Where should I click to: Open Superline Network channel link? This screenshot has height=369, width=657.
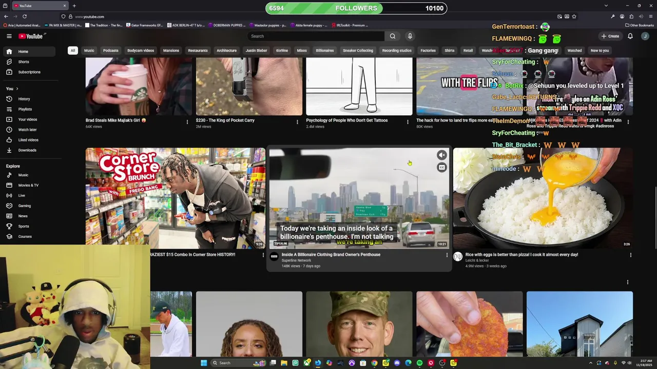pos(296,260)
